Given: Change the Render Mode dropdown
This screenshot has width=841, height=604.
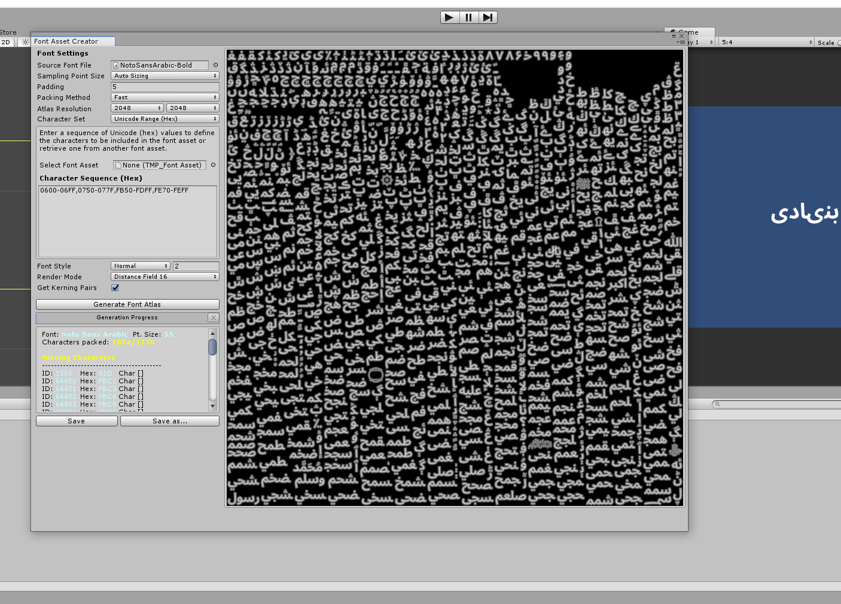Looking at the screenshot, I should (164, 277).
